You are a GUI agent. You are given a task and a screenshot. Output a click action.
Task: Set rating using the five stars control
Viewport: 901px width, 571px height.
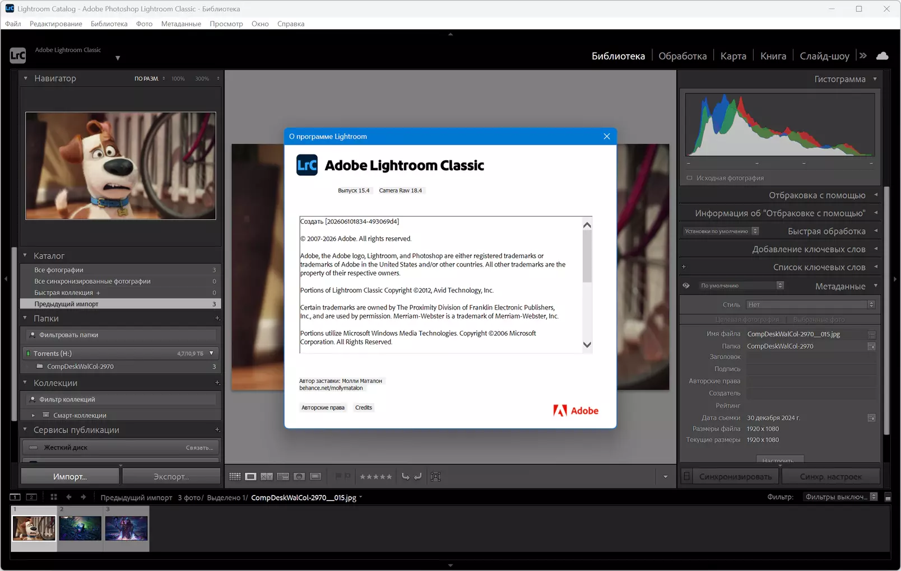pos(376,477)
